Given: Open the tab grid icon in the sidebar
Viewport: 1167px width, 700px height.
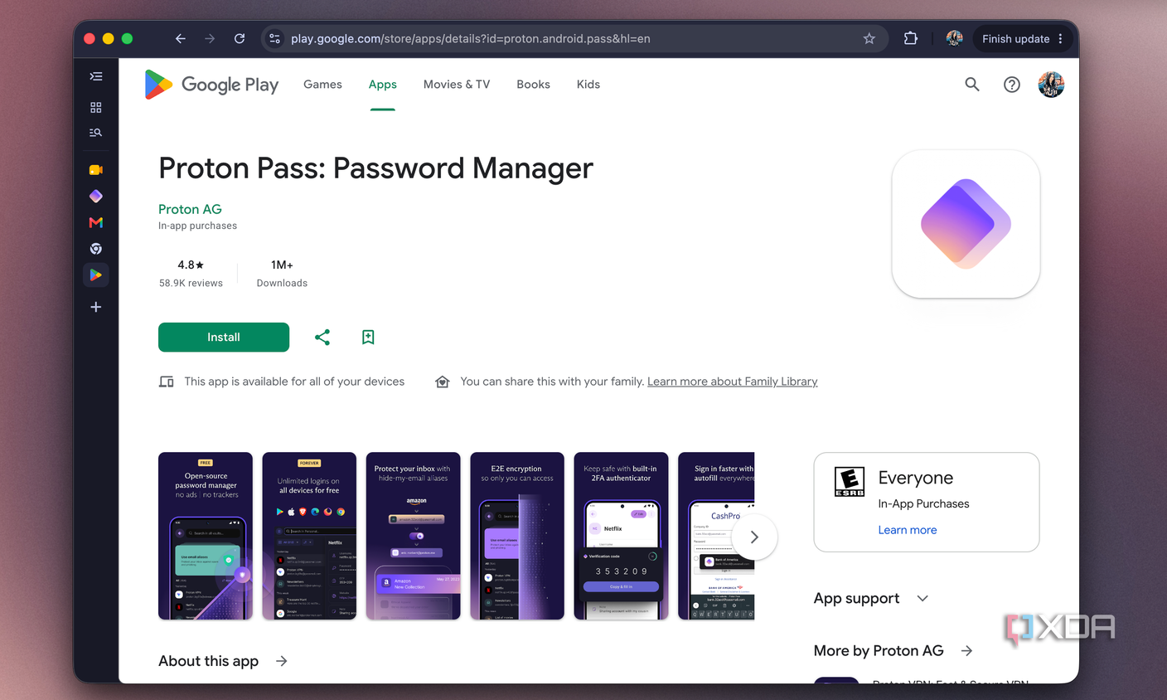Looking at the screenshot, I should [96, 107].
